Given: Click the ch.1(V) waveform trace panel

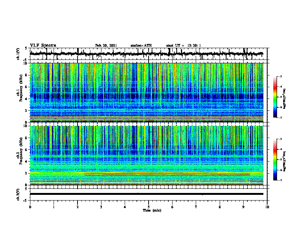Looking at the screenshot, I should click(x=149, y=54).
